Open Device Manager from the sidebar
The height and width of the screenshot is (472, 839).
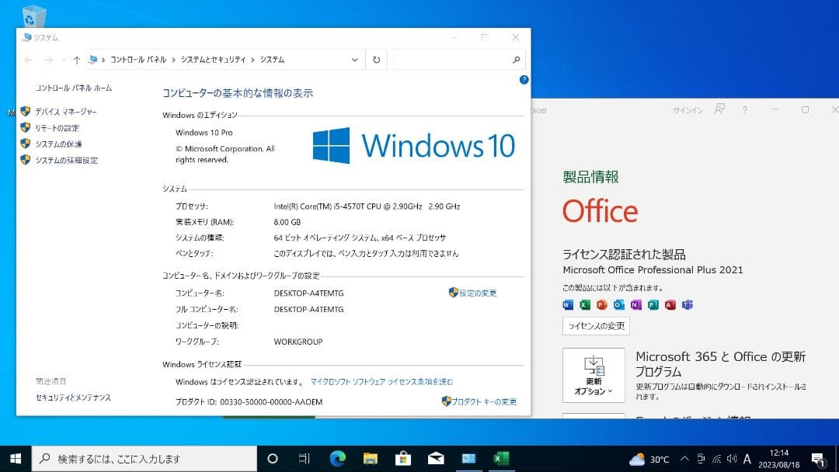click(x=66, y=112)
